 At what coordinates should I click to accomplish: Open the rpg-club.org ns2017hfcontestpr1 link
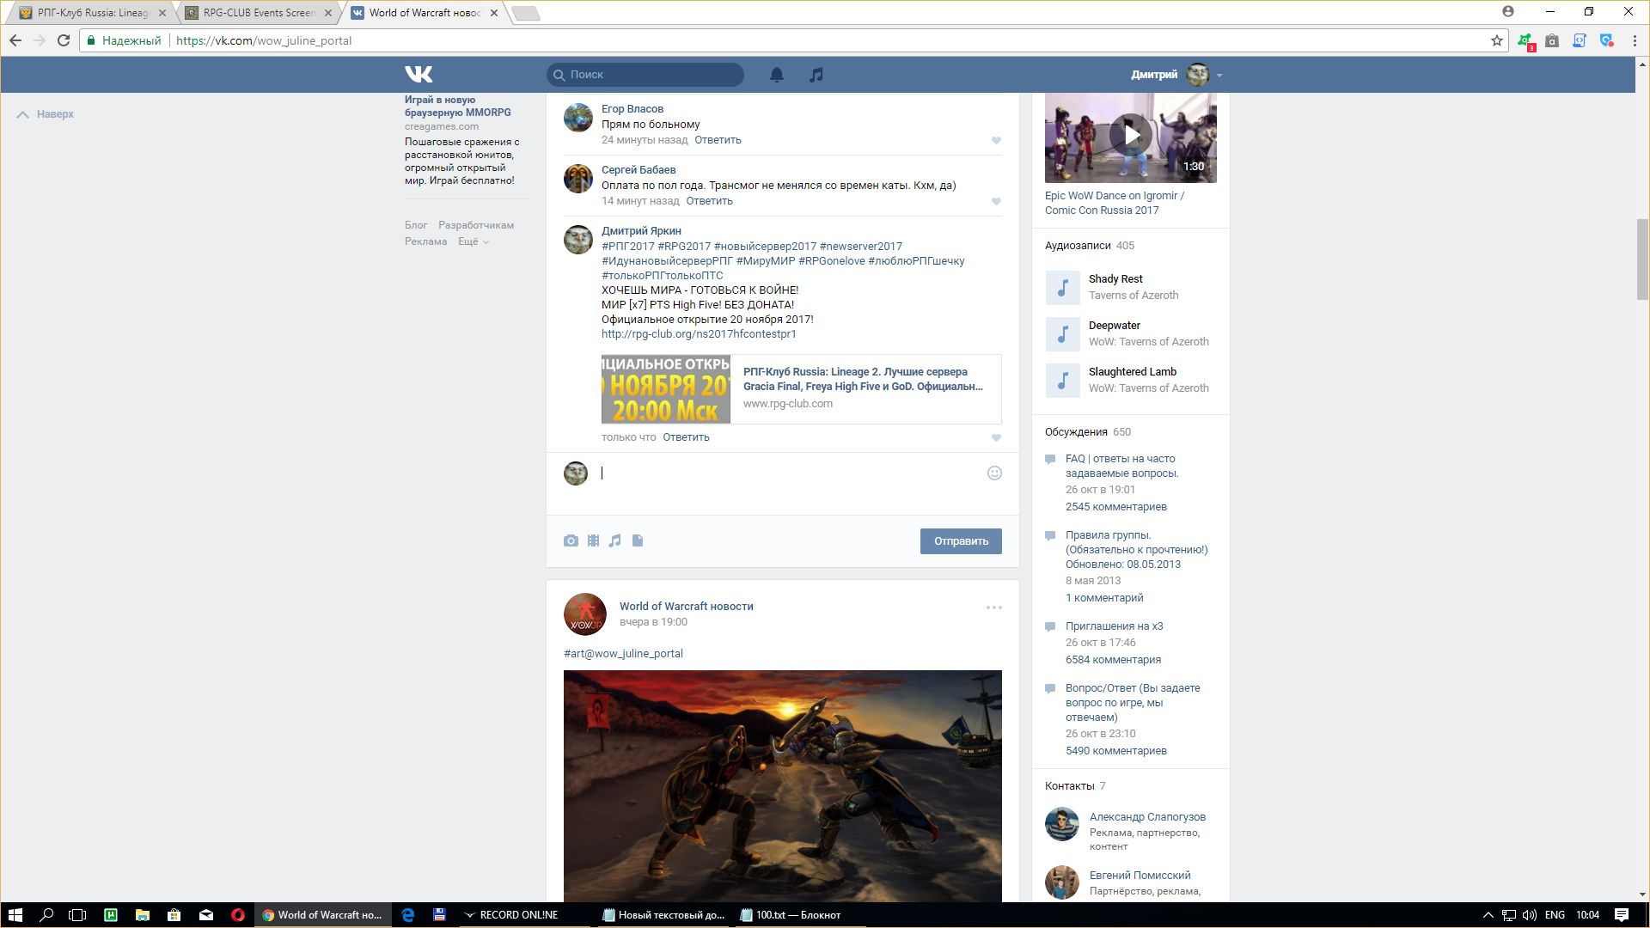698,333
